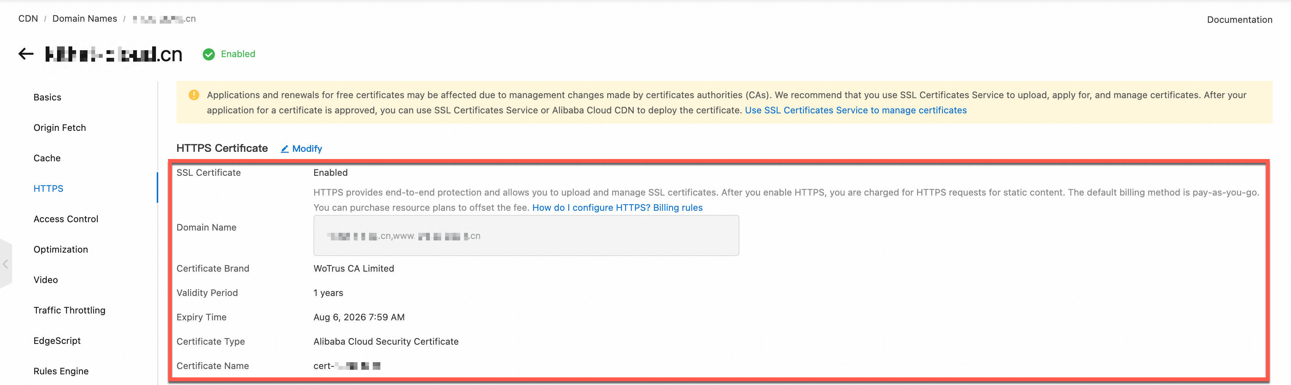The height and width of the screenshot is (385, 1291).
Task: Click the CDN breadcrumb link
Action: coord(28,19)
